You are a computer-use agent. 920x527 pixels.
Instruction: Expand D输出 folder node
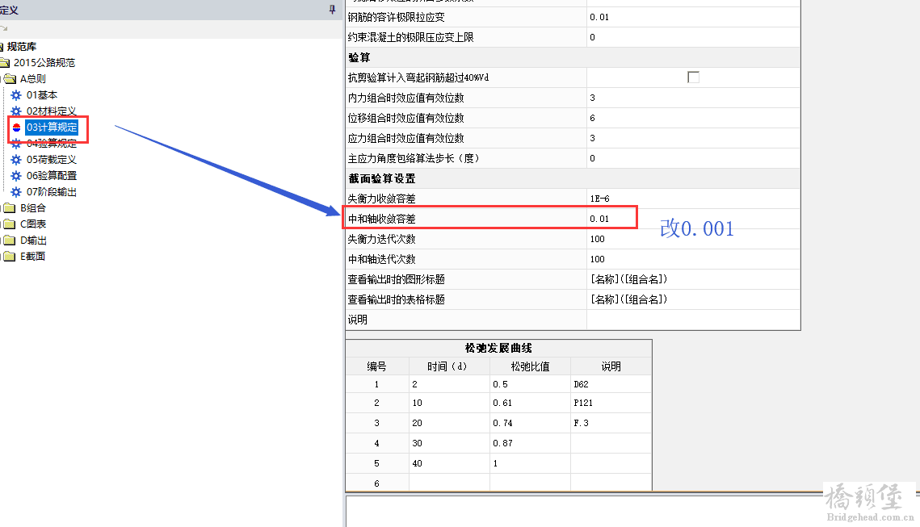pos(33,240)
